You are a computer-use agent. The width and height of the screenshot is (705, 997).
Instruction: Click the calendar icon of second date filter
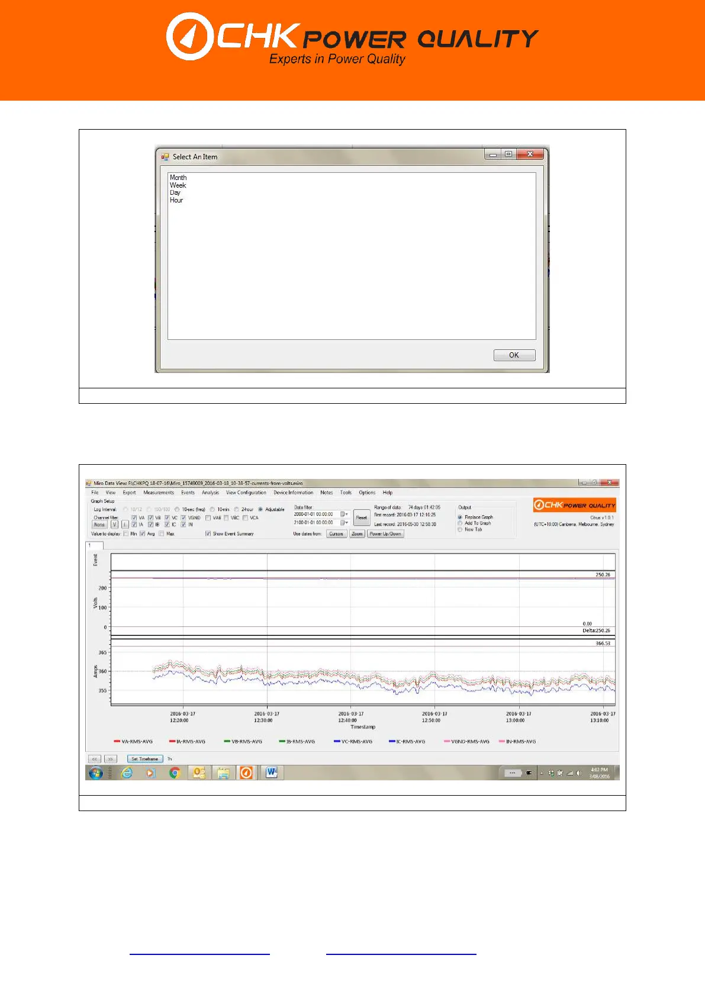coord(344,523)
